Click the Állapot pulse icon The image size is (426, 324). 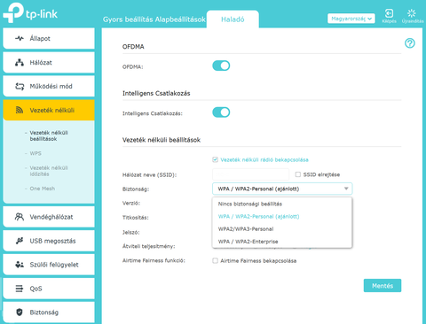pyautogui.click(x=20, y=38)
